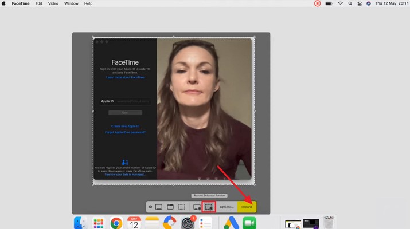Open the multicolor ring app in Dock
The width and height of the screenshot is (410, 229).
(x=170, y=223)
